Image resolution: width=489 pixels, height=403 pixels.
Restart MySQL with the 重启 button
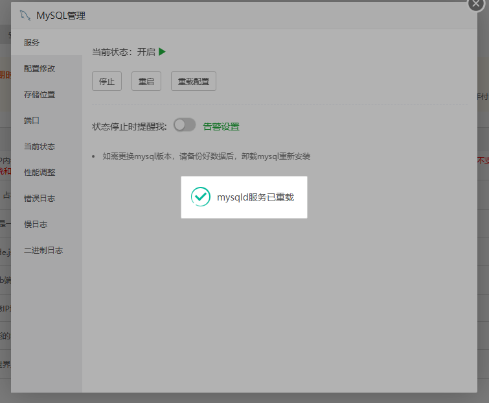pyautogui.click(x=146, y=81)
